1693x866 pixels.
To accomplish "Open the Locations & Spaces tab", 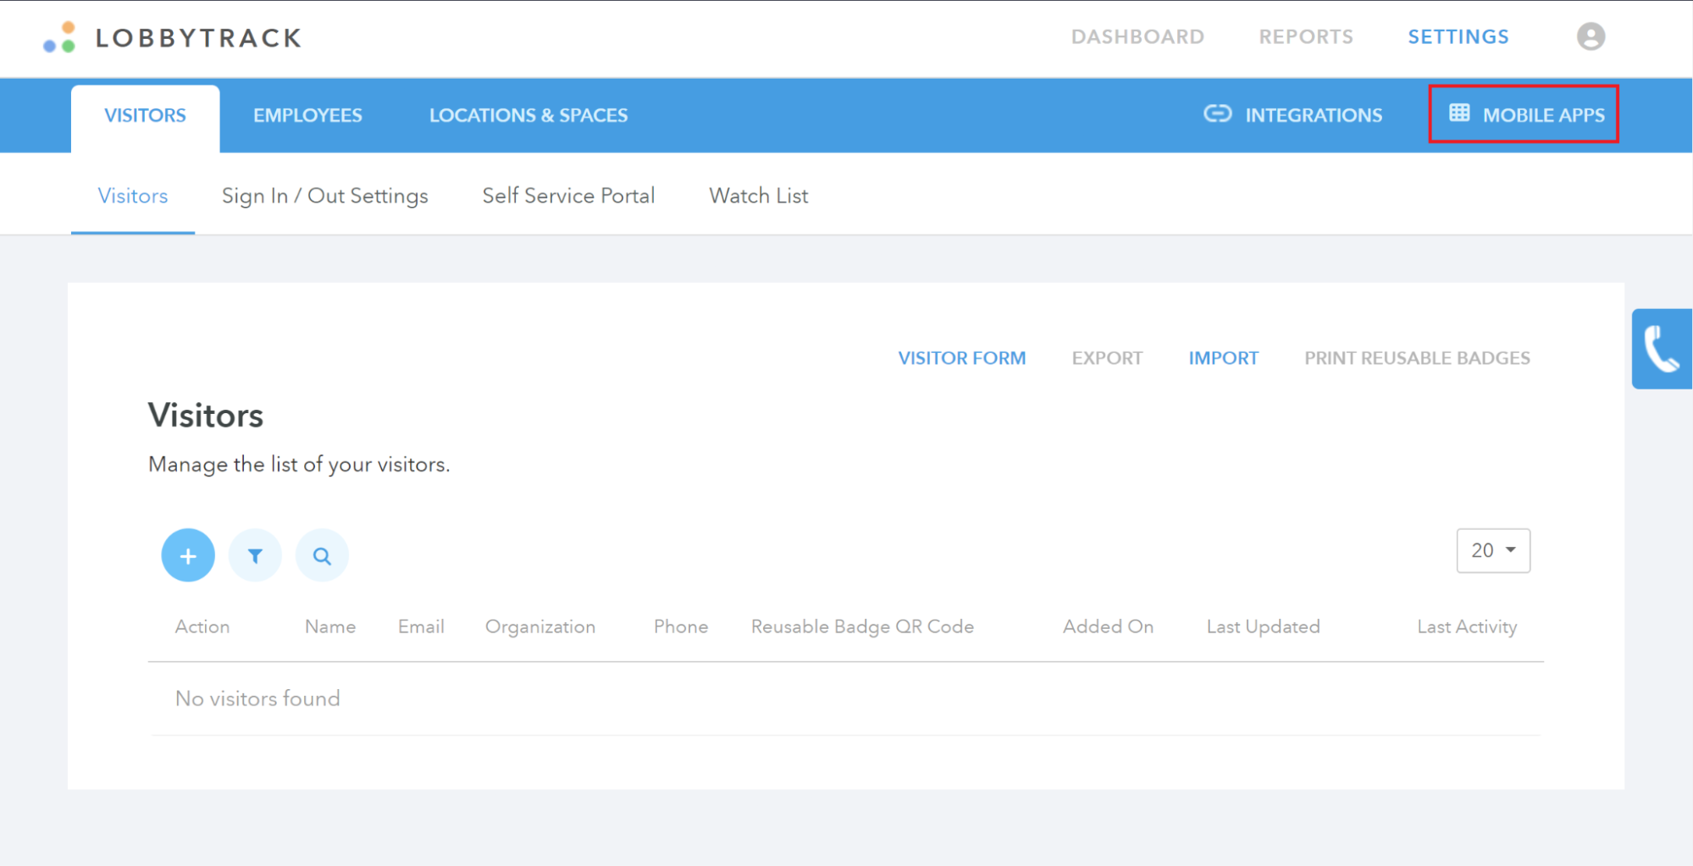I will (x=528, y=115).
